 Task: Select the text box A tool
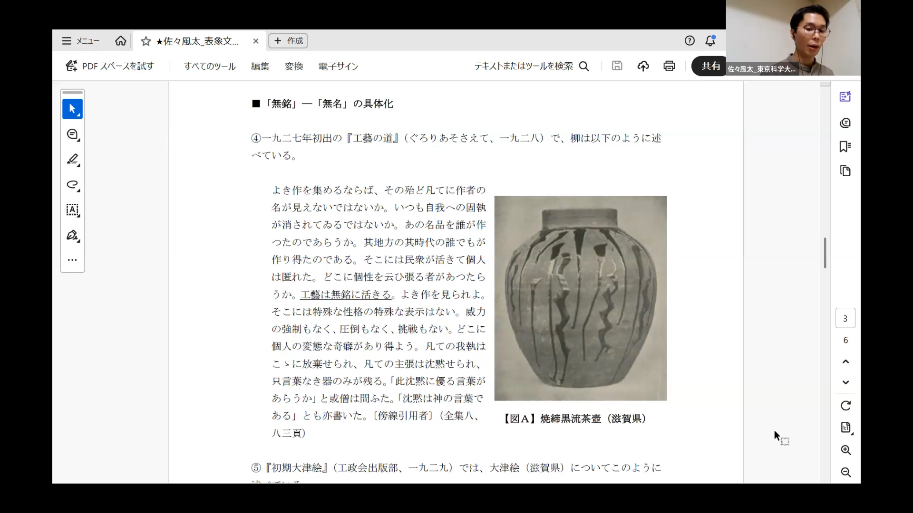(x=72, y=209)
